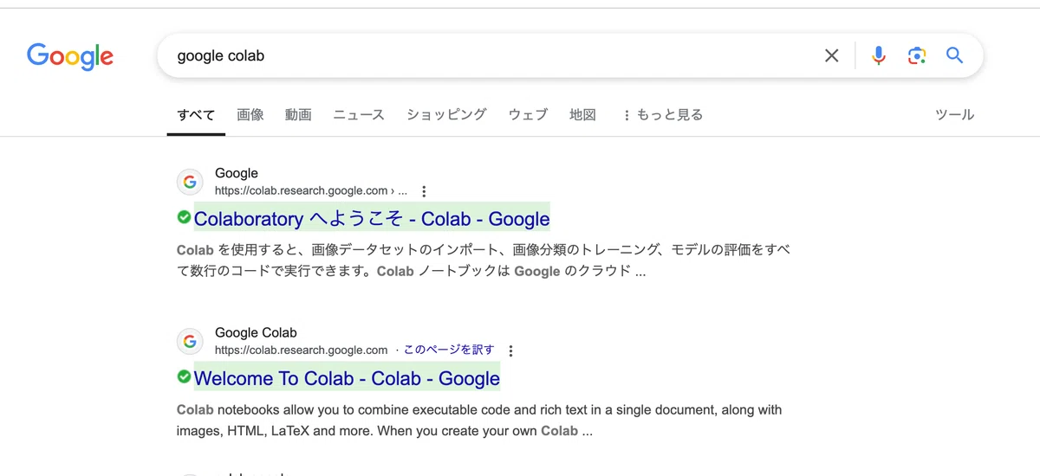Select the ニュース tab

pyautogui.click(x=359, y=114)
